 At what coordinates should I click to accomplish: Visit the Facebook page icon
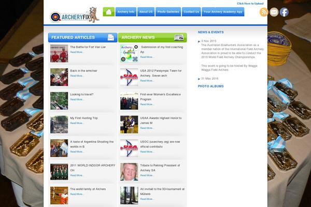click(284, 12)
